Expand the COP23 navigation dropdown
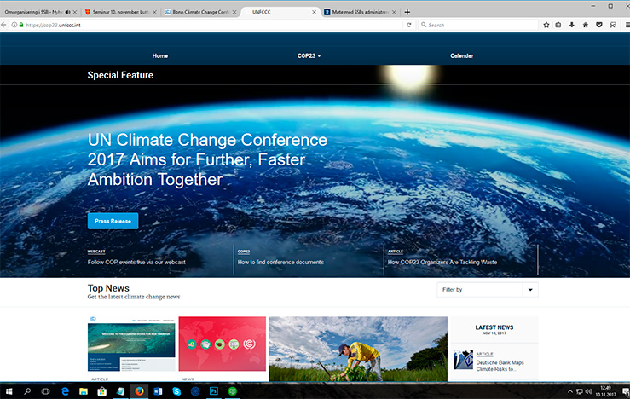This screenshot has width=630, height=399. point(309,56)
